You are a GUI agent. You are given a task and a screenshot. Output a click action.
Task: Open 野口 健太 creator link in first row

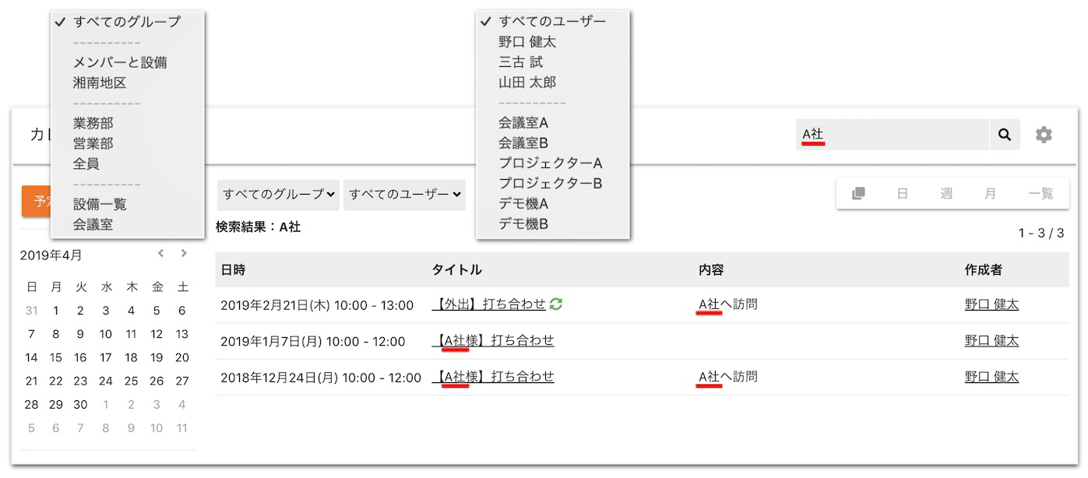(x=991, y=304)
